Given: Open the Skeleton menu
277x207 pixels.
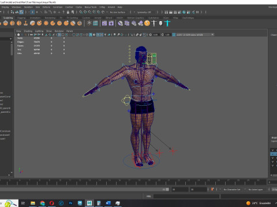Looking at the screenshot, I should (28, 7).
